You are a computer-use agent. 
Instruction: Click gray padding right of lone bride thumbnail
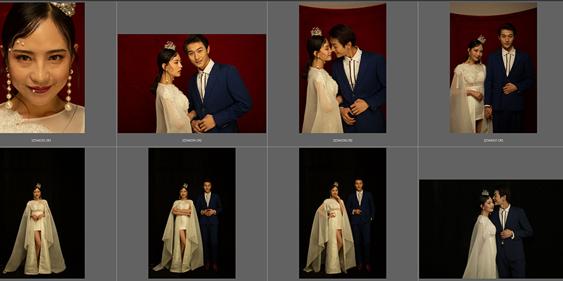(x=100, y=213)
